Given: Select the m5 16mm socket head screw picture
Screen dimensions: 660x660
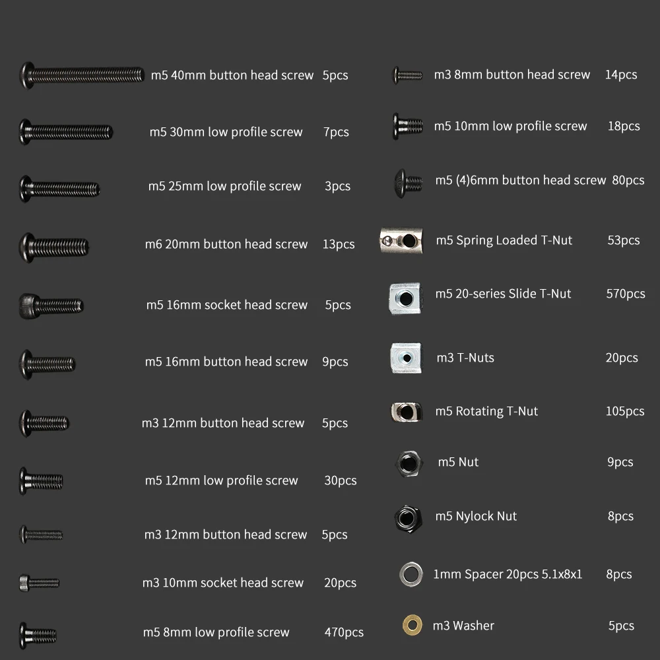Looking at the screenshot, I should pyautogui.click(x=51, y=306).
